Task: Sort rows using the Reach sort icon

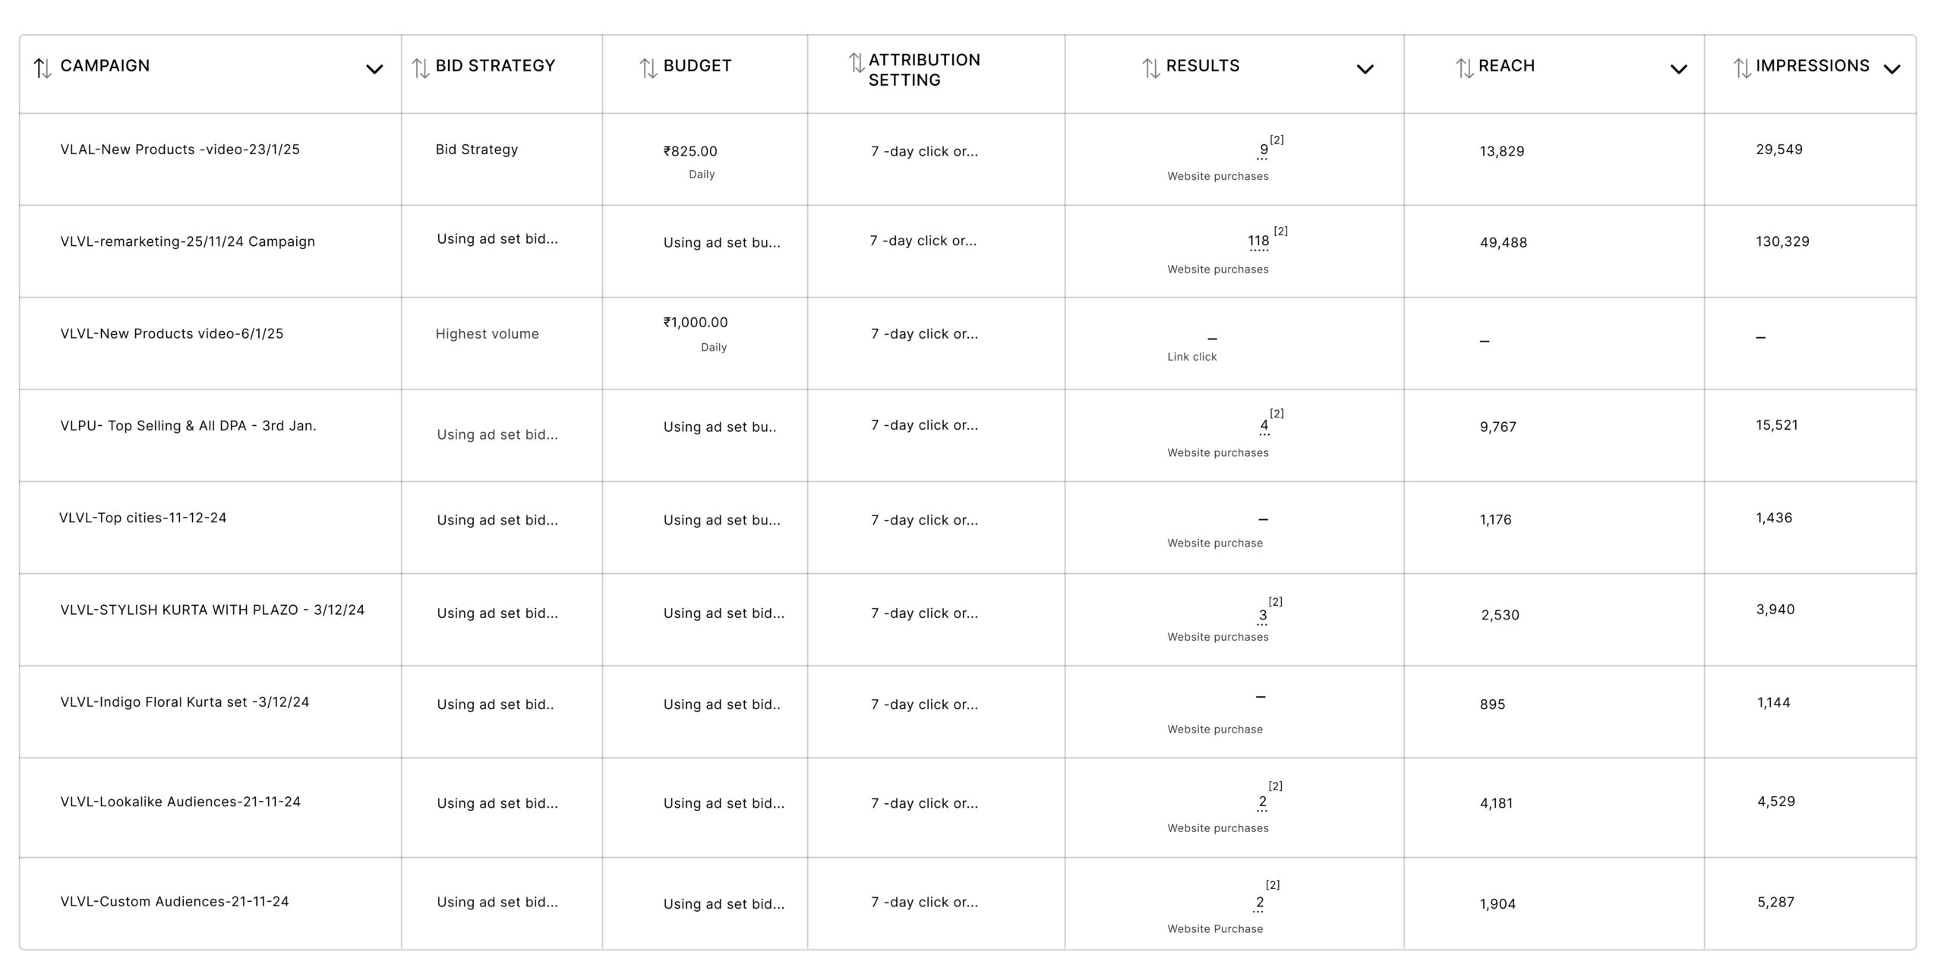Action: 1463,68
